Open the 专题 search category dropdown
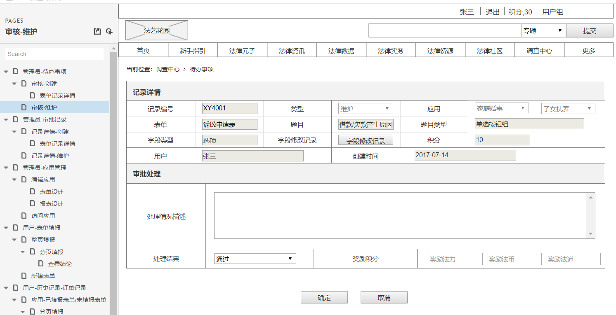Viewport: 616px width, 315px height. (543, 30)
